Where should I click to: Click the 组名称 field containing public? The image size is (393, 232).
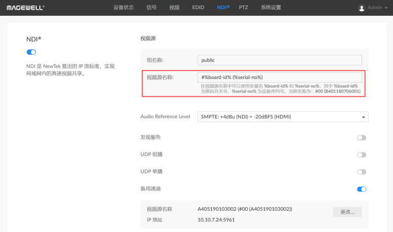(x=280, y=60)
